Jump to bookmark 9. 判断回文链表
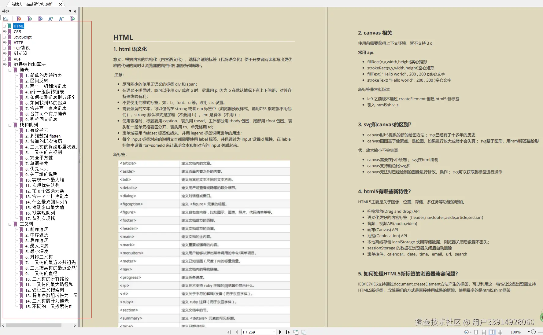543x335 pixels. point(41,120)
